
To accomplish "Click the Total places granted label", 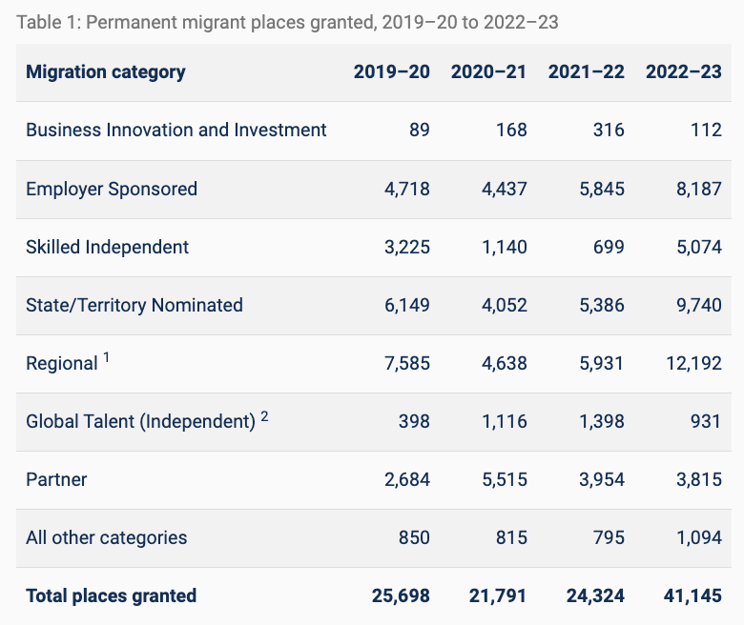I will (x=112, y=596).
